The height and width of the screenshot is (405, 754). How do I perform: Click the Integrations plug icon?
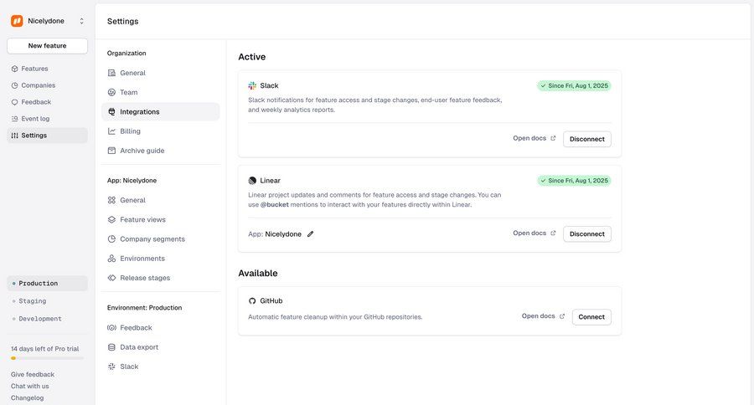111,111
